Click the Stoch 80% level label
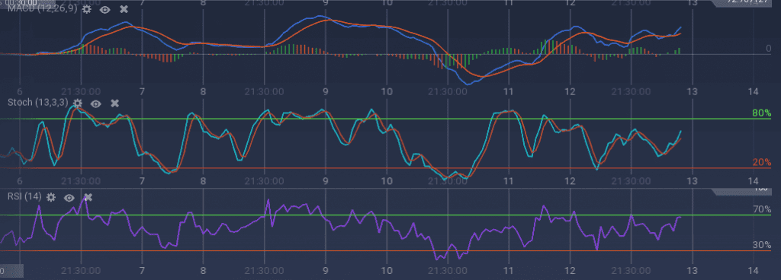This screenshot has height=280, width=781. (x=762, y=113)
